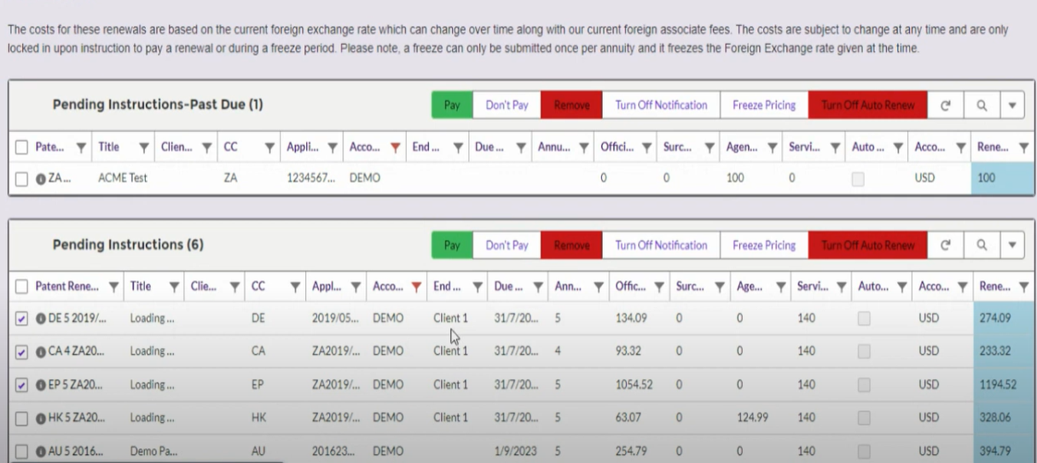
Task: Sort by the Title column in Pending Instructions (6)
Action: (x=141, y=286)
